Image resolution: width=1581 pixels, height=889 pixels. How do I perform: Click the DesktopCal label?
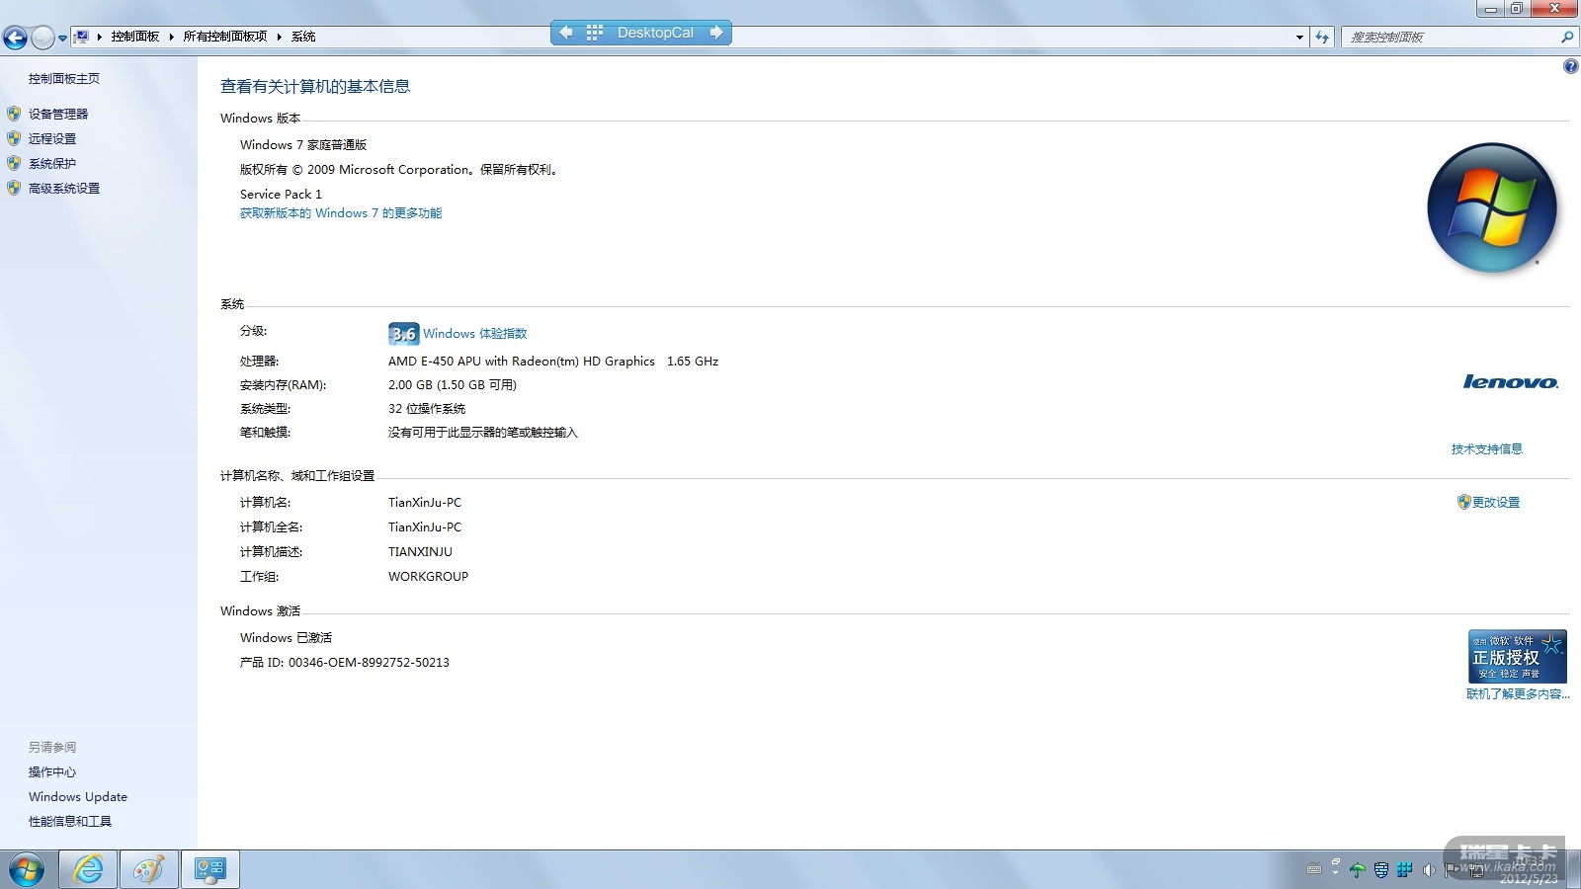(655, 33)
